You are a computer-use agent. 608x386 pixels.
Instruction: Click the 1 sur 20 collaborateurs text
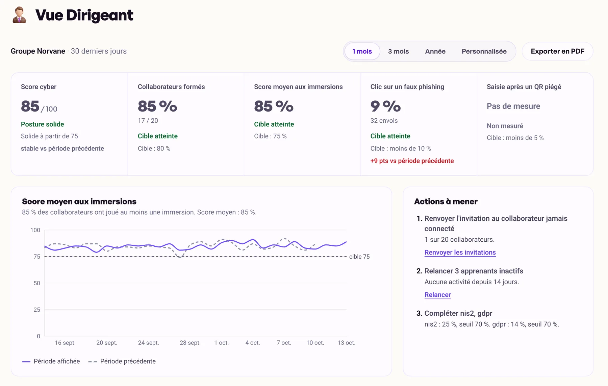tap(459, 240)
